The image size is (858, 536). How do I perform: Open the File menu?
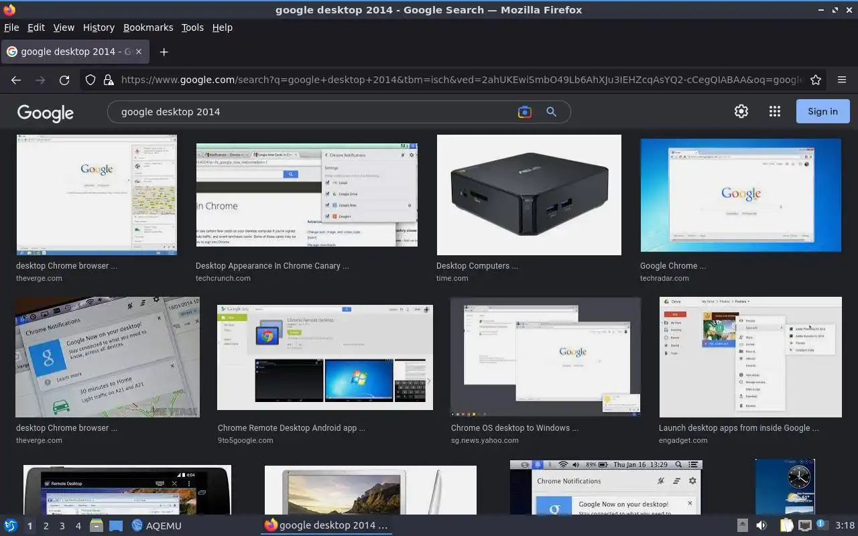[x=11, y=27]
